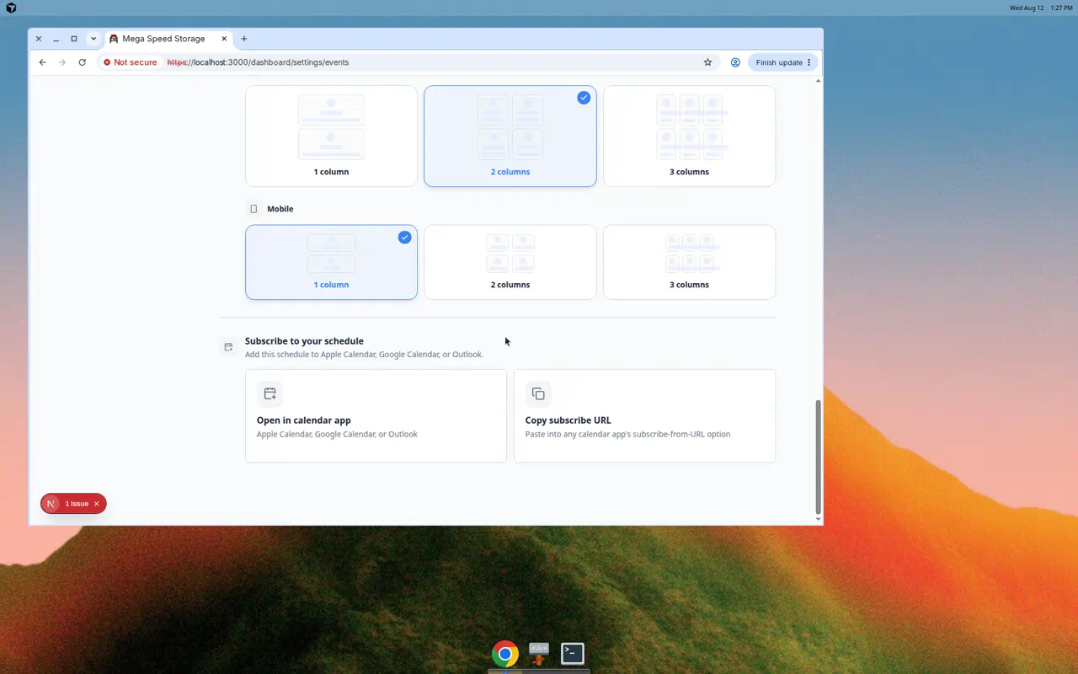This screenshot has height=674, width=1078.
Task: Click the checkmark on Mobile 1 column card
Action: pos(404,238)
